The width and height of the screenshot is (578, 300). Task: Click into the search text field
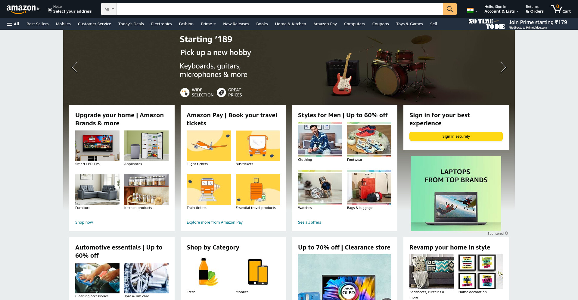[x=280, y=9]
